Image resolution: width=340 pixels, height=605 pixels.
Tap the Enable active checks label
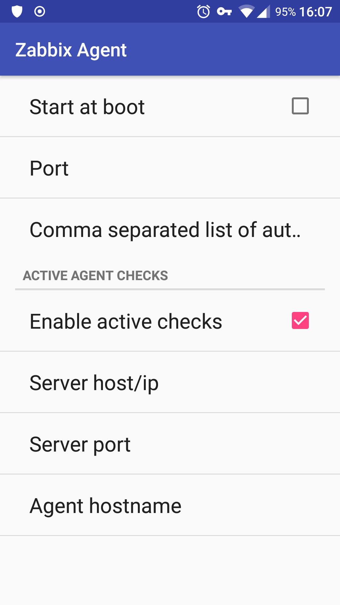[126, 321]
